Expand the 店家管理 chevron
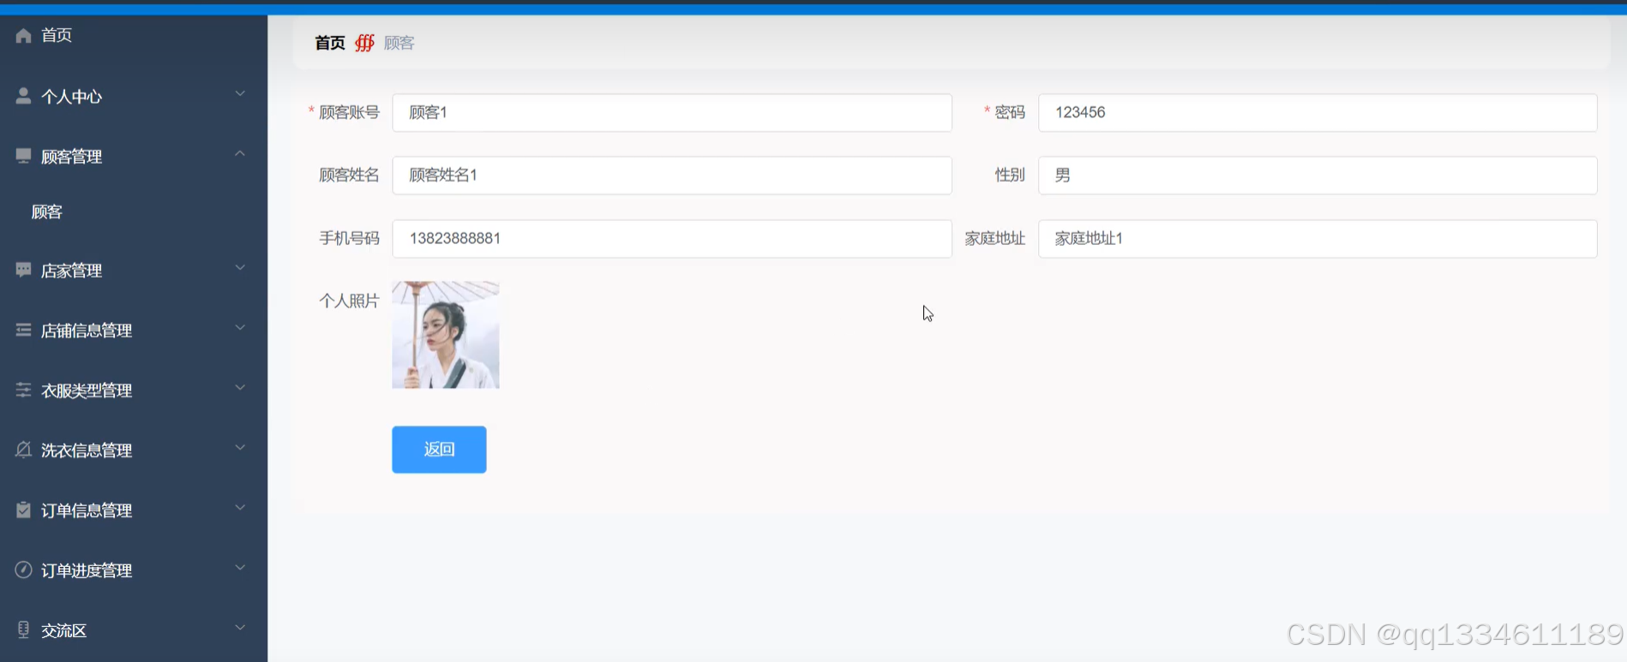 click(x=240, y=267)
